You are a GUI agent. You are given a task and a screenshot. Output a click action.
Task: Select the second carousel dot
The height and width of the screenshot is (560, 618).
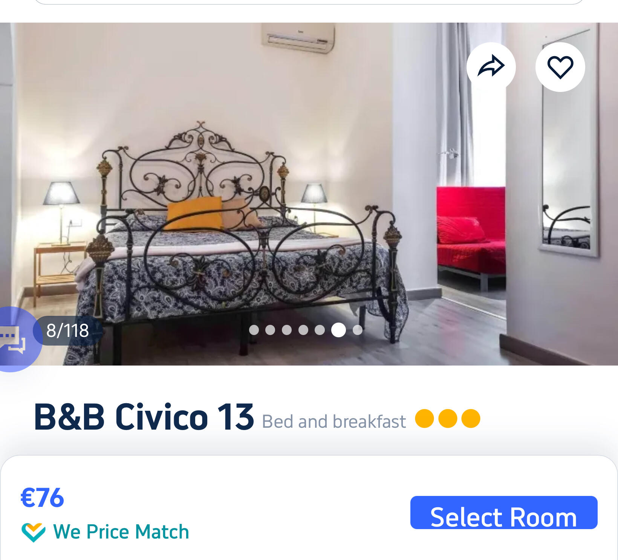[270, 330]
